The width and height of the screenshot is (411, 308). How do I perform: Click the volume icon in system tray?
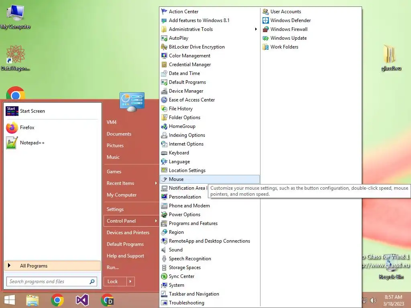373,300
